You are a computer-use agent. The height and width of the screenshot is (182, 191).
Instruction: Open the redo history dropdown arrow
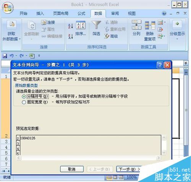coord(26,56)
